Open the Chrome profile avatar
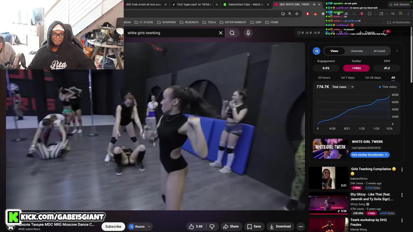 tap(400, 14)
